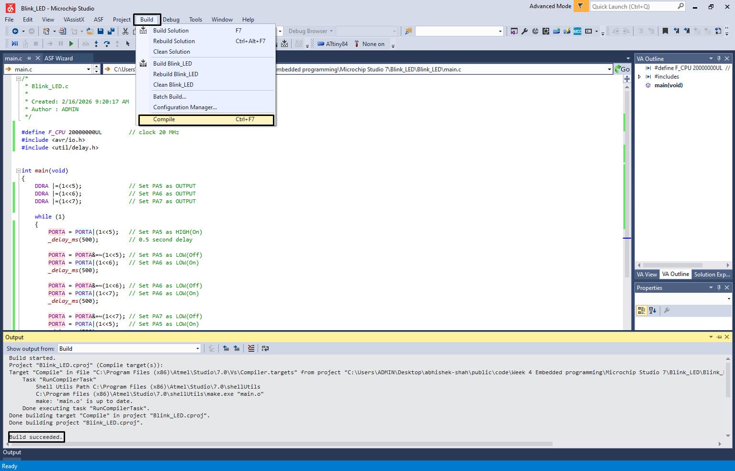Toggle auto-hide pin on VA Outline panel

[719, 58]
